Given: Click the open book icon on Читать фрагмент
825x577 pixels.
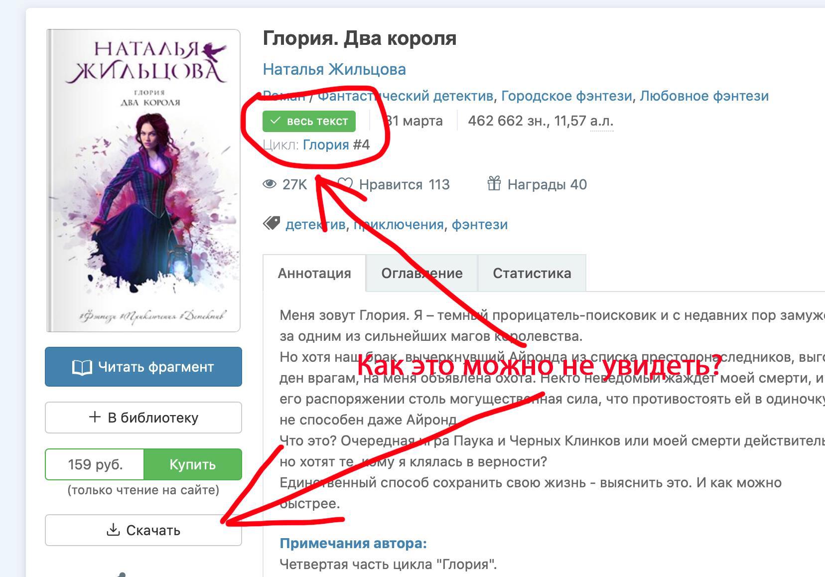Looking at the screenshot, I should (x=82, y=368).
